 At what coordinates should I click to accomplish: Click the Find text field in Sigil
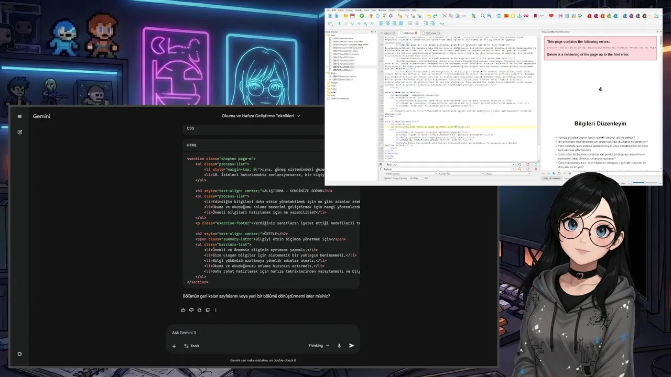452,164
